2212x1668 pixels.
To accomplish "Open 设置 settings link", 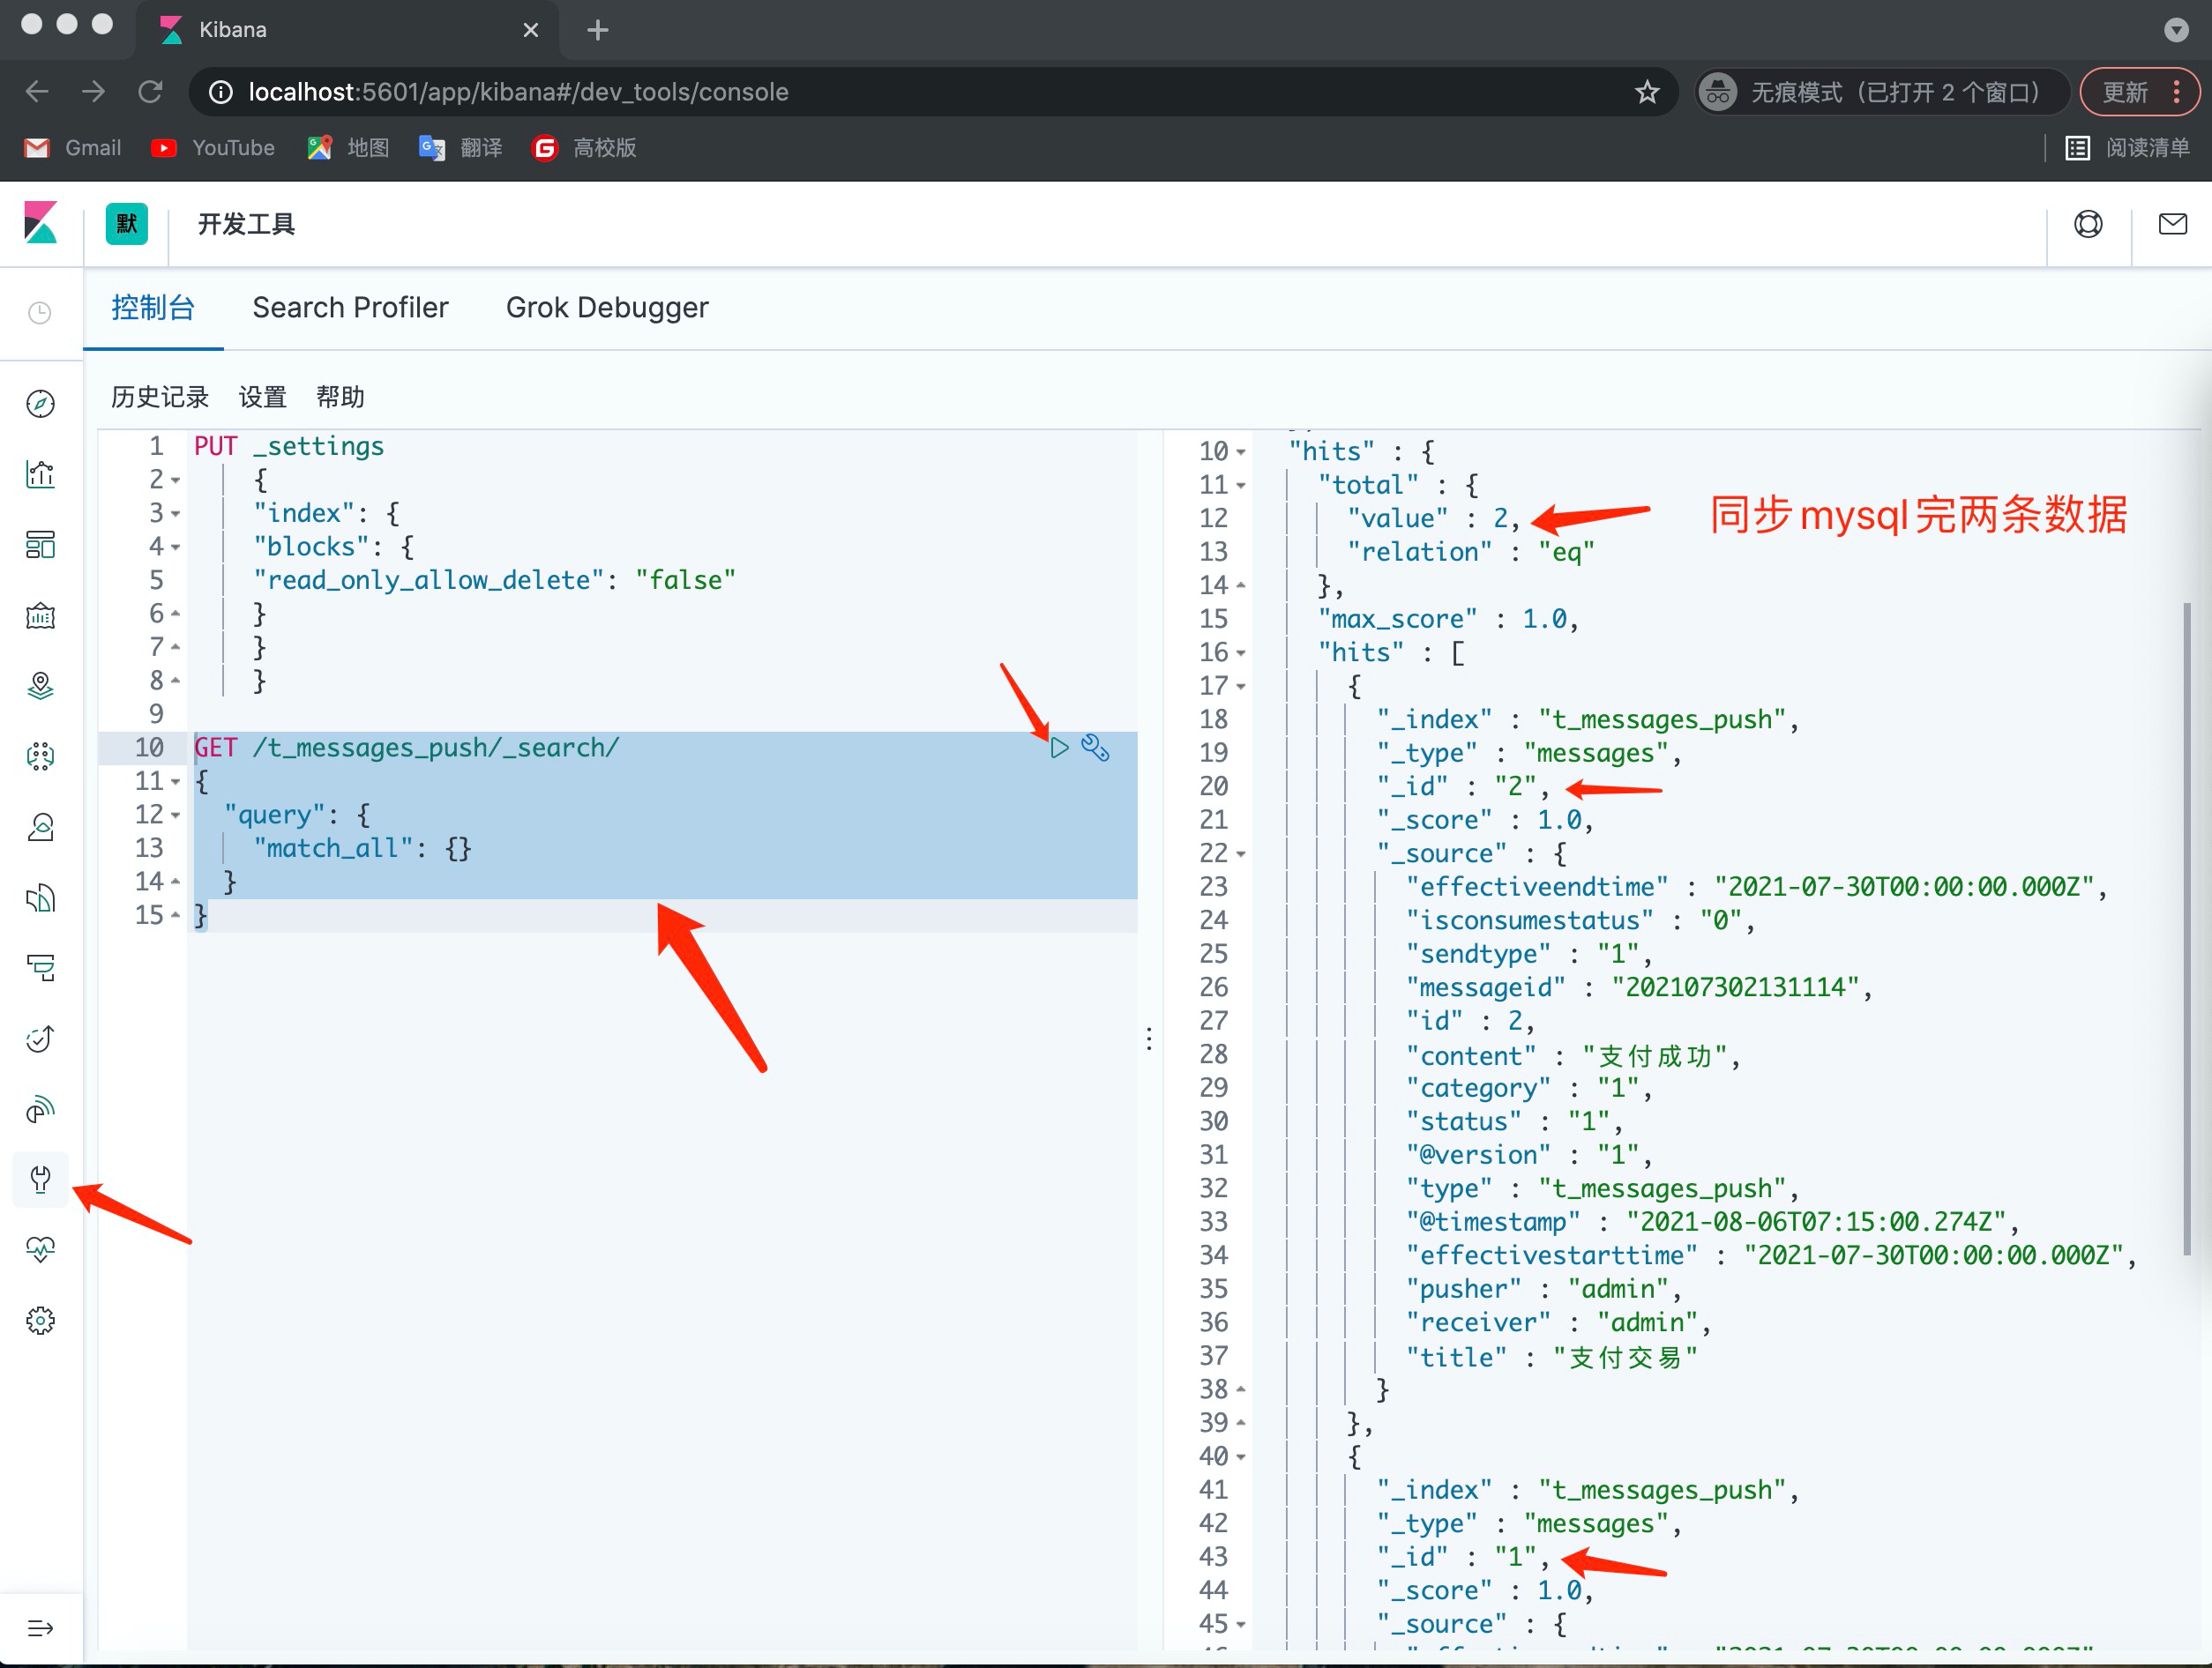I will pos(262,397).
